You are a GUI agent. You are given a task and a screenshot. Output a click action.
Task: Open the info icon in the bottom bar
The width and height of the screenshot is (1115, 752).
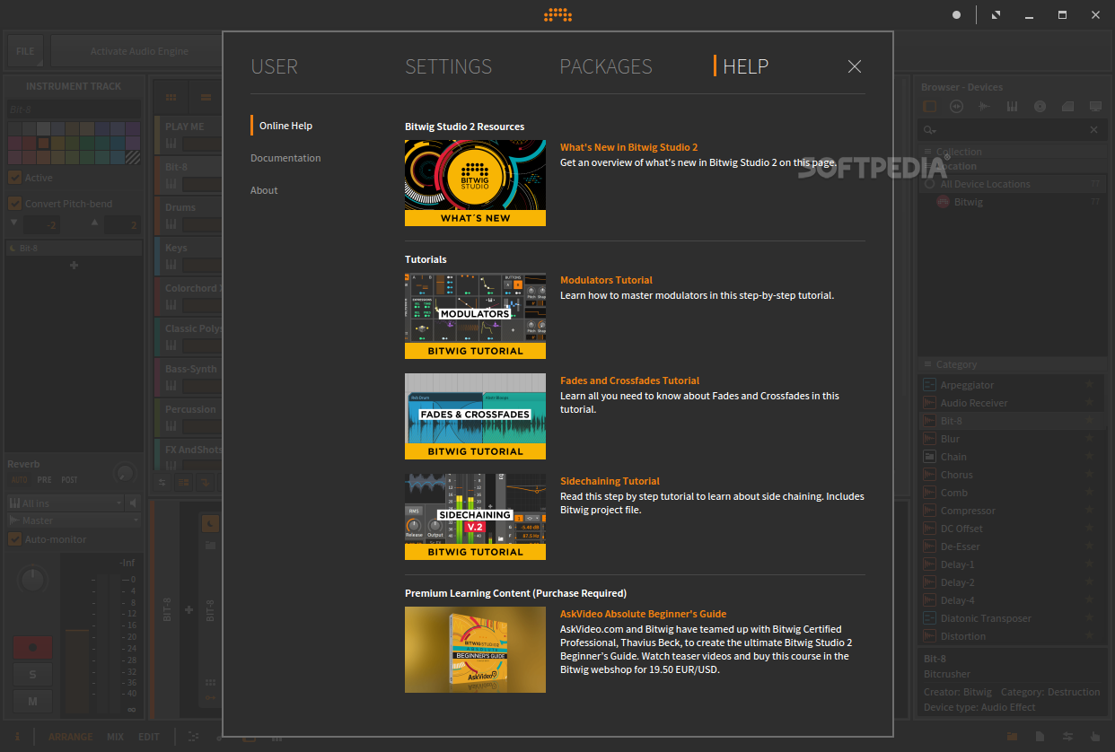coord(17,737)
